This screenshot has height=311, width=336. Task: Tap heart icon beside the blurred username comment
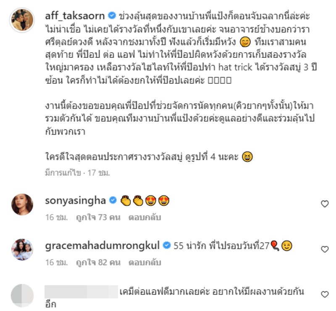tap(325, 295)
